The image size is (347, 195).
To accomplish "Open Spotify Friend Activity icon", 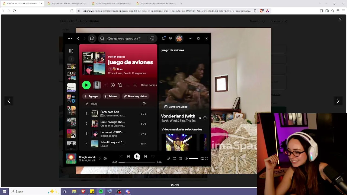I will 170,38.
